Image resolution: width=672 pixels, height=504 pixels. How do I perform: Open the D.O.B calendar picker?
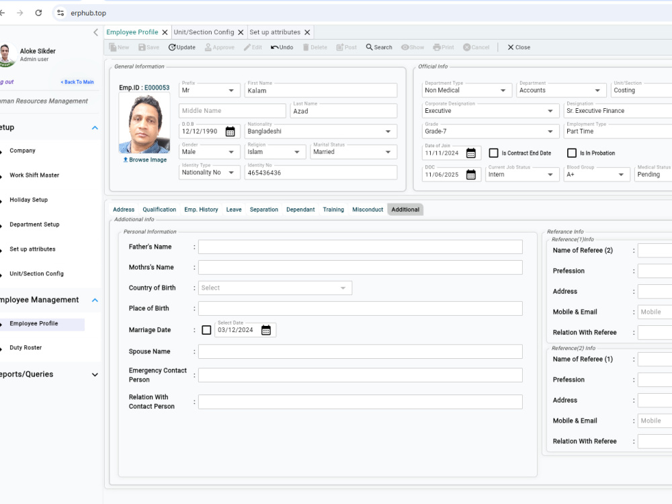(x=230, y=132)
